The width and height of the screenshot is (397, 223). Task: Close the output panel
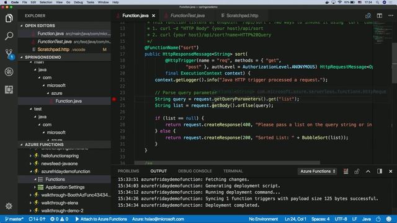click(391, 171)
